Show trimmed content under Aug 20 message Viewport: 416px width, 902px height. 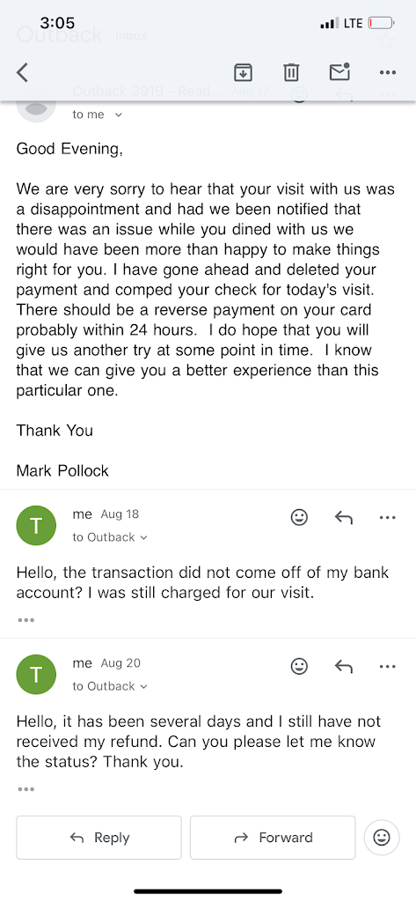point(26,789)
